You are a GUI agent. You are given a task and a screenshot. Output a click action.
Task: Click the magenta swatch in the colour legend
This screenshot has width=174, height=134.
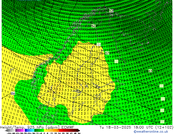coord(22,130)
